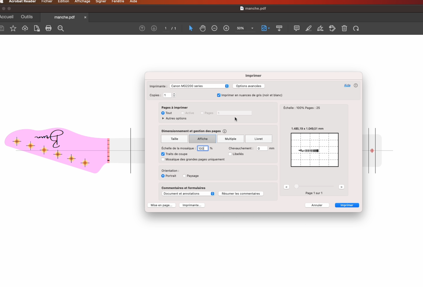Switch to the Outils tab
The image size is (423, 287).
27,17
